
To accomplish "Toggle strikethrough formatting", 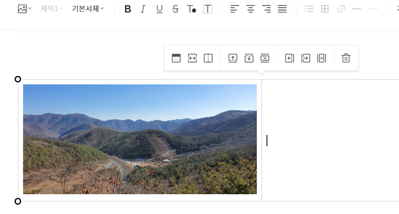I will (x=175, y=9).
